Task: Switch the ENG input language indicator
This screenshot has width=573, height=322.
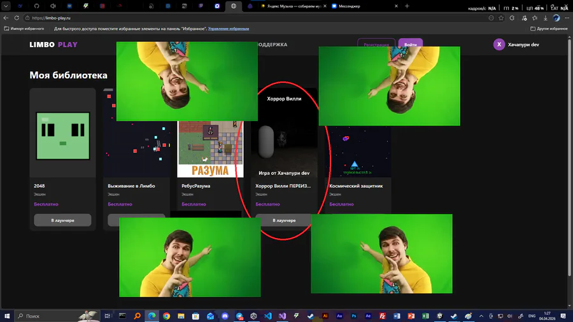Action: tap(532, 316)
